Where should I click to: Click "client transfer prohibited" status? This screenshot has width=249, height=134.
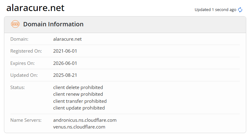pos(80,101)
